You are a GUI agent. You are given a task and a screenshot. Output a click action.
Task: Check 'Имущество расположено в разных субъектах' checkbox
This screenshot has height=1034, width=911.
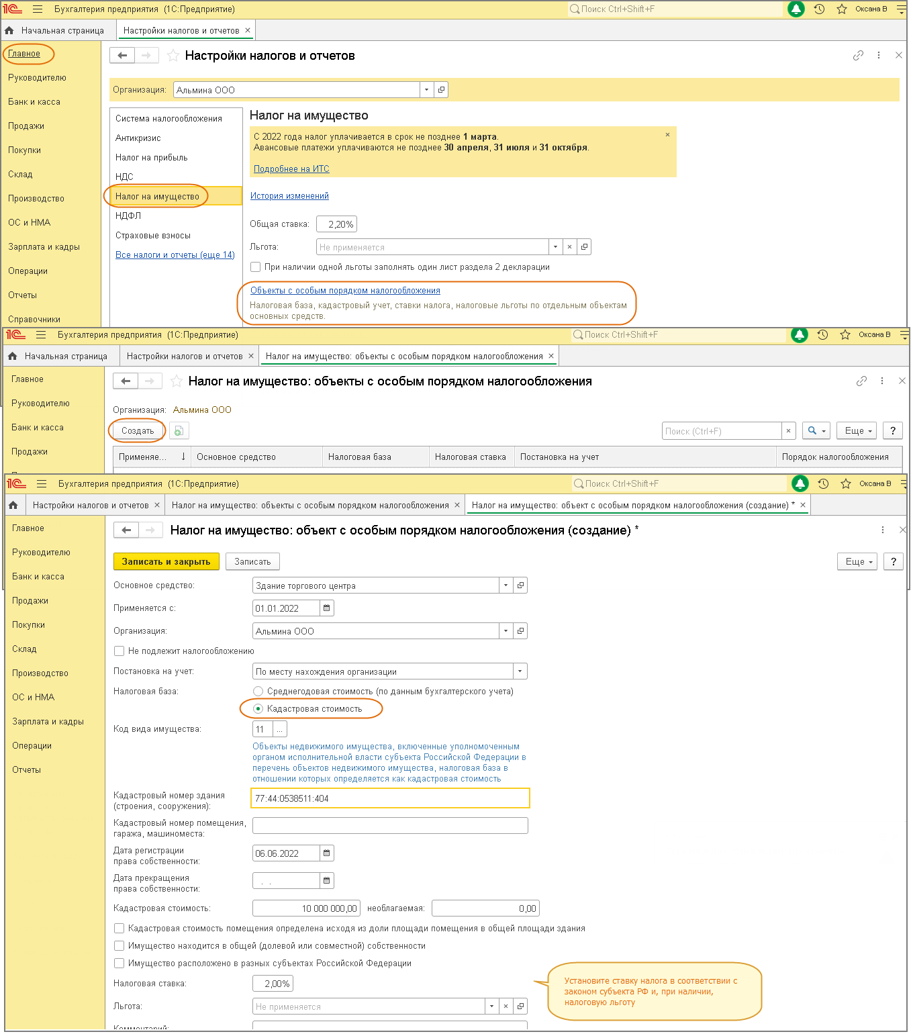[x=119, y=963]
